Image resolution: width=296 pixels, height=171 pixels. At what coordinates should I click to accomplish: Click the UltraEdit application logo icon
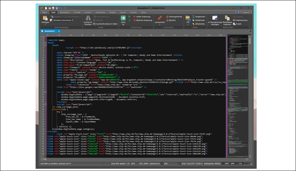coord(41,8)
